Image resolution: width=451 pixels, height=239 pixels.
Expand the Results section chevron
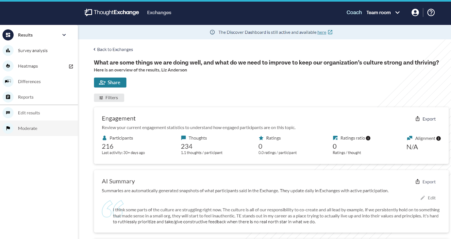pos(64,35)
